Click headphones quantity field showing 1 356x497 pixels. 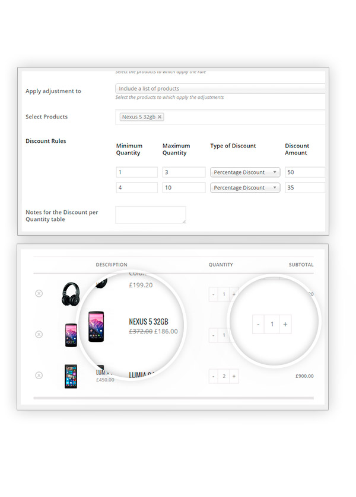click(224, 294)
